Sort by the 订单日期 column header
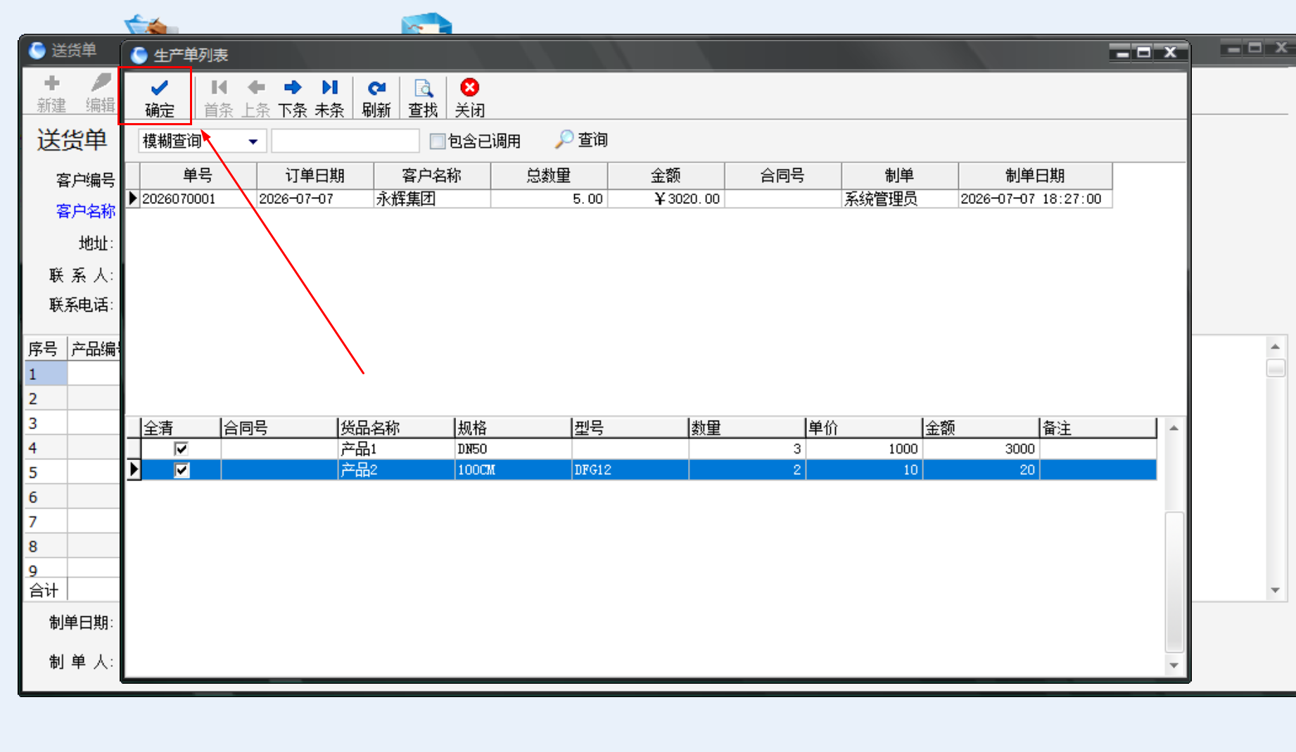This screenshot has width=1296, height=752. [x=315, y=175]
